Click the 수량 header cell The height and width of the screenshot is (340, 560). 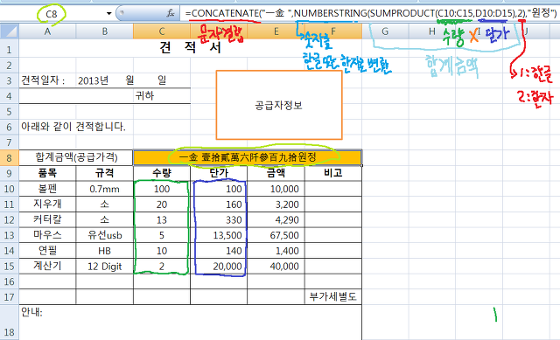tap(162, 173)
